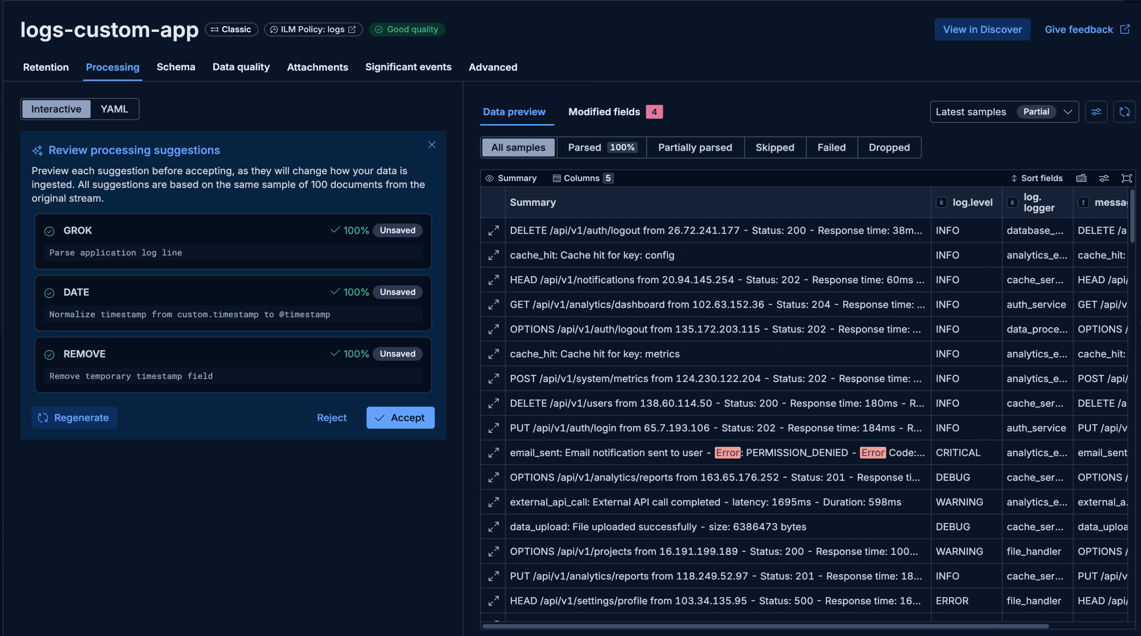Open the Modified fields tab

[605, 112]
